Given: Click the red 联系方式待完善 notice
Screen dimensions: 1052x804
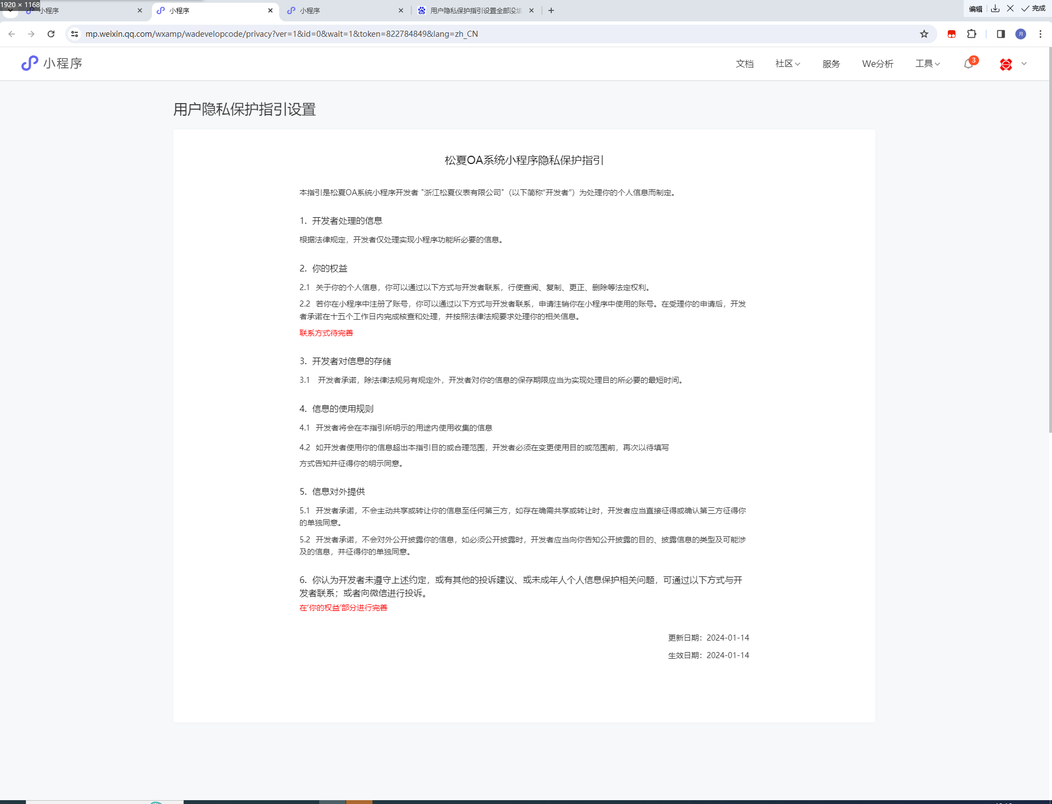Looking at the screenshot, I should [x=326, y=333].
